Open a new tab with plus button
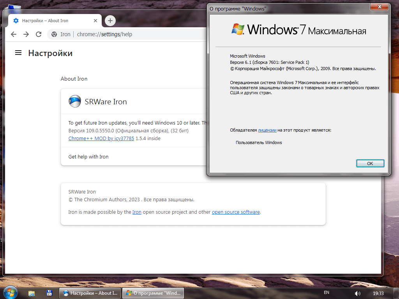The image size is (399, 299). tap(110, 21)
